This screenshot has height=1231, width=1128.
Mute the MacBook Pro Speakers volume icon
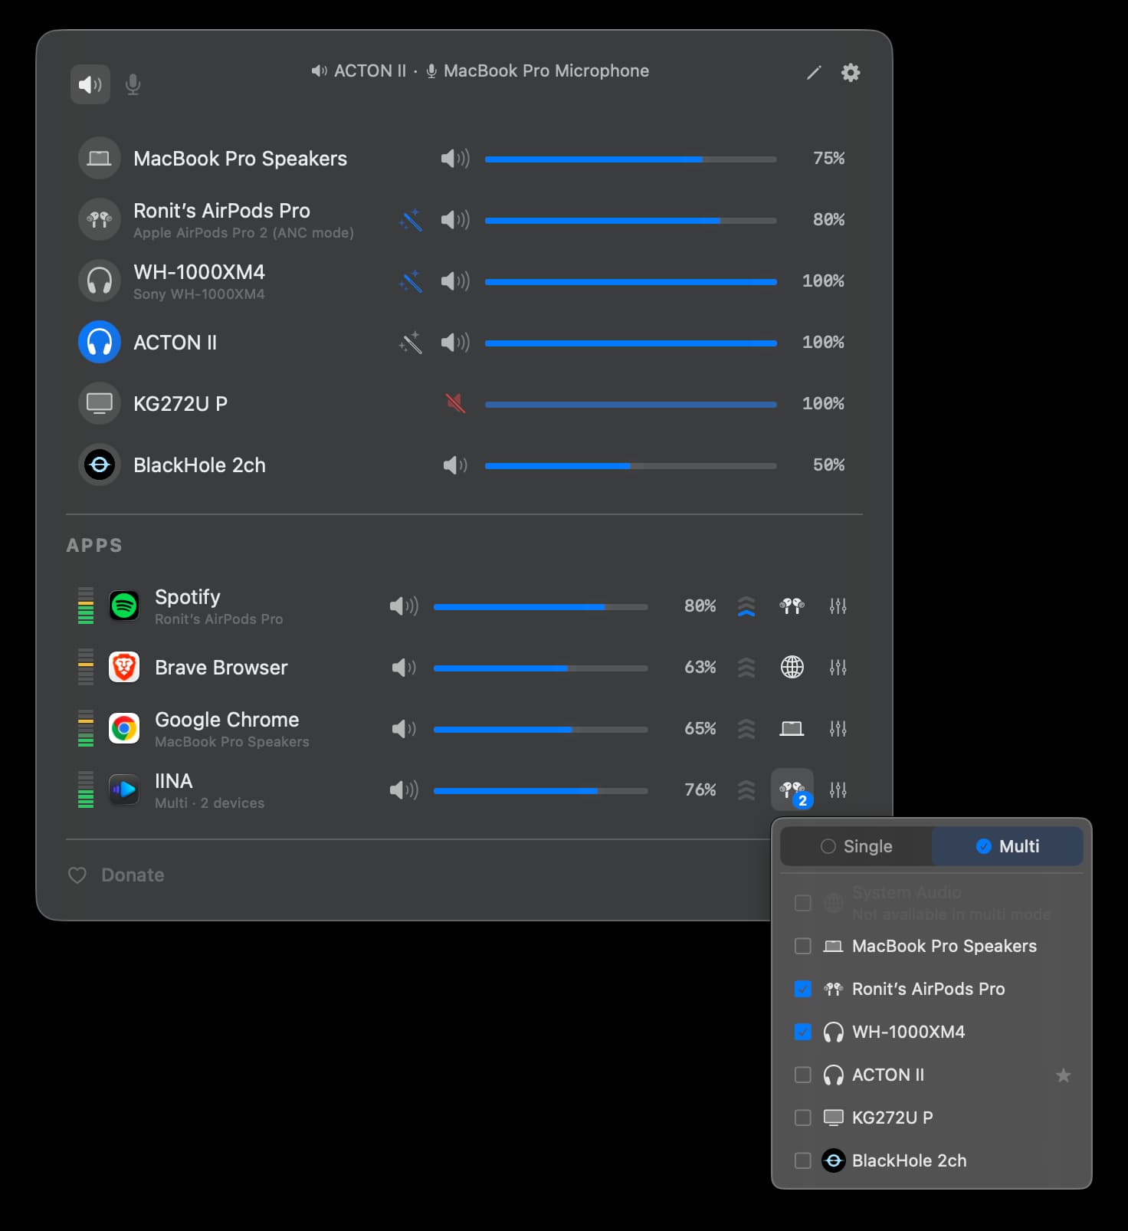pyautogui.click(x=455, y=159)
